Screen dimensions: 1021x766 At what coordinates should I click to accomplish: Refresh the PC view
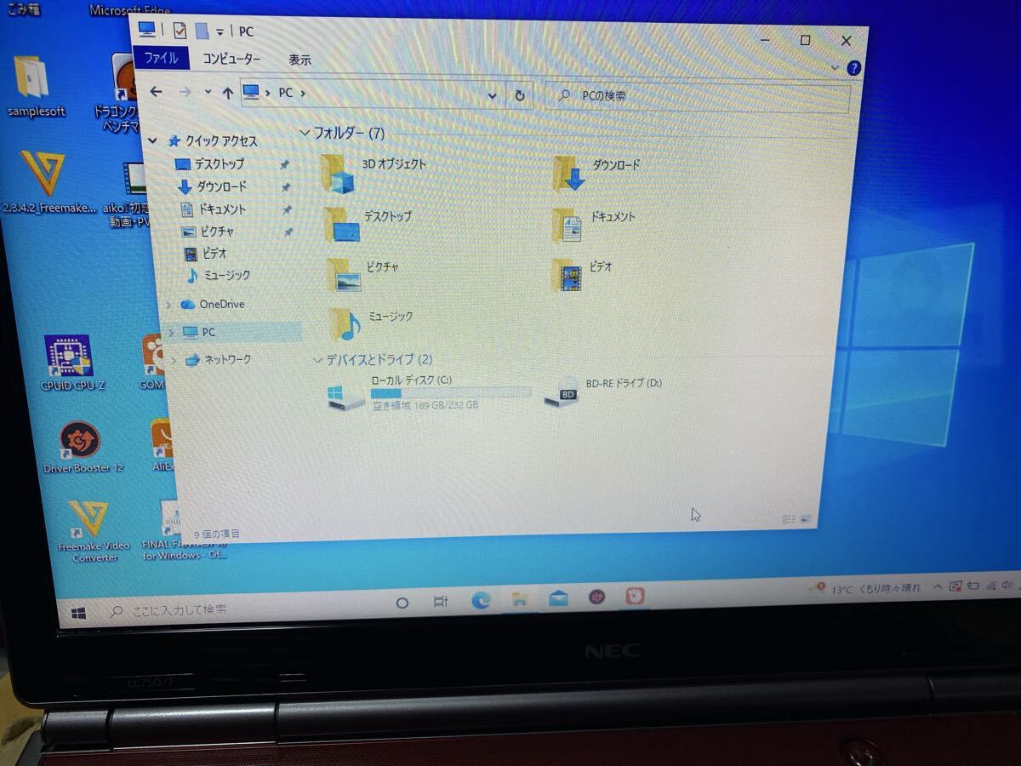click(520, 96)
